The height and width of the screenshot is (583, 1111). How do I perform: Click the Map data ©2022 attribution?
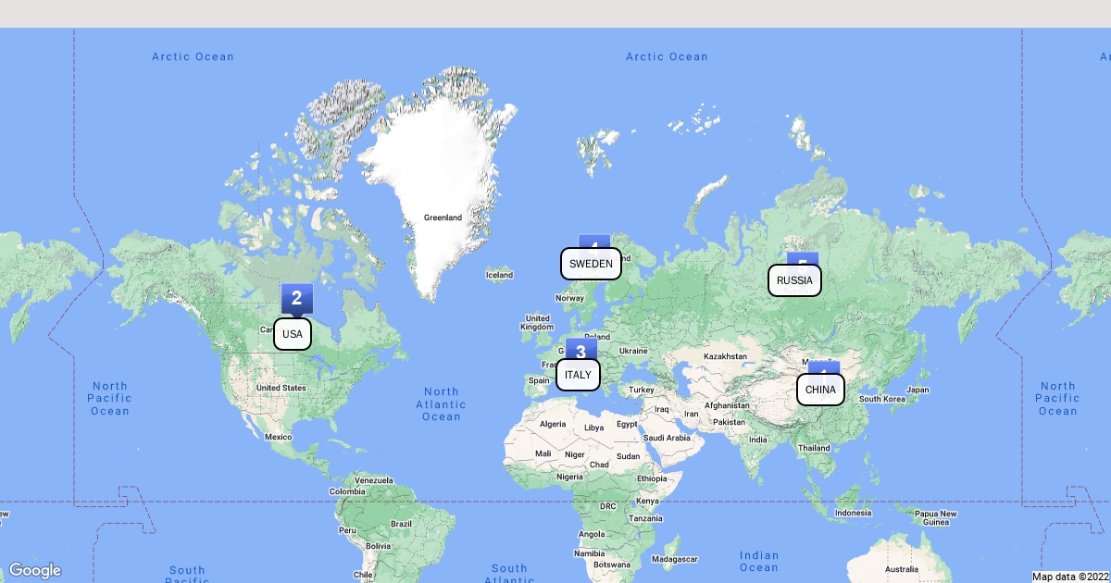point(1070,577)
